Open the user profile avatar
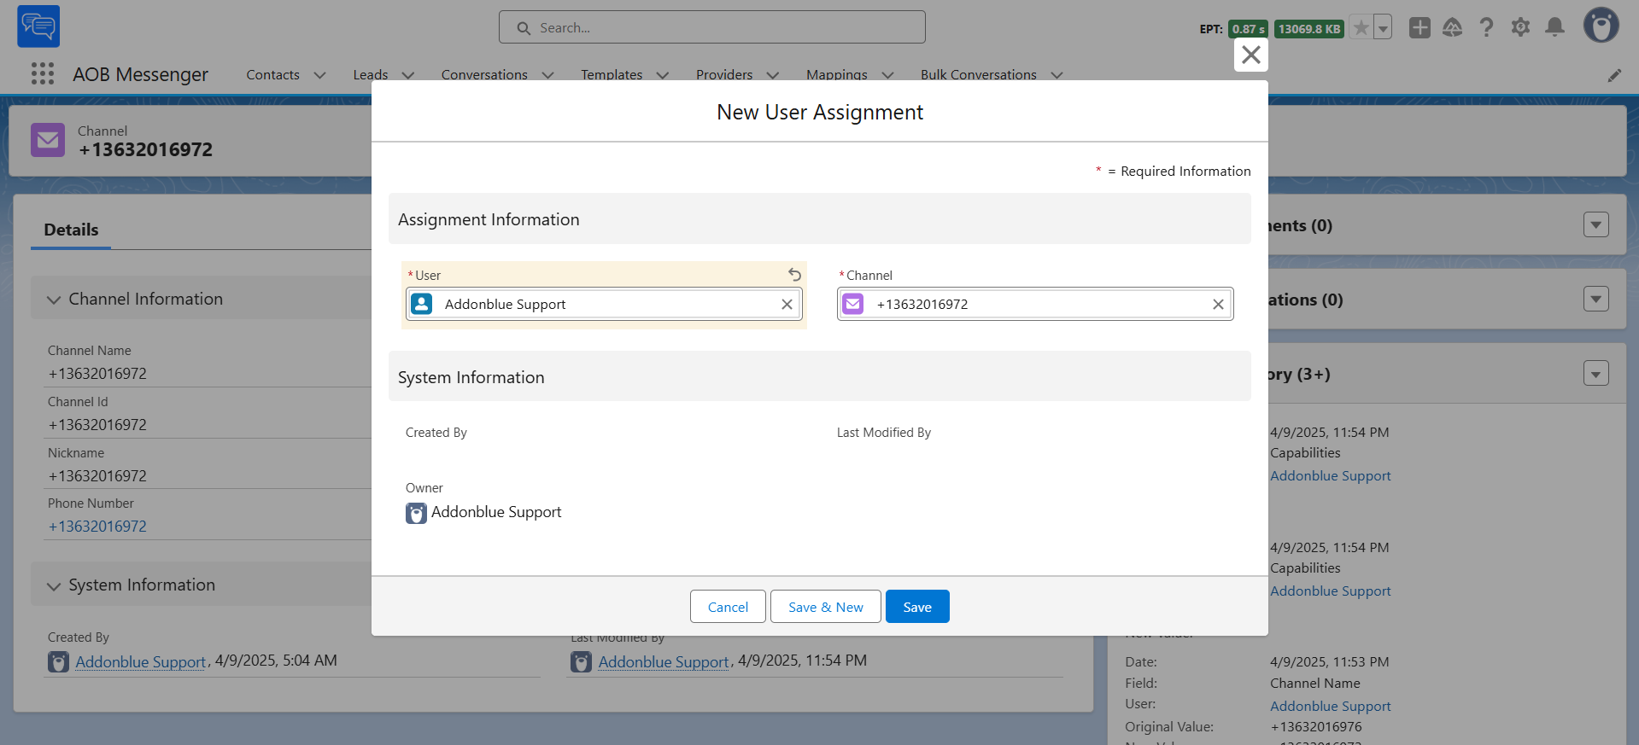The image size is (1639, 745). [1601, 26]
